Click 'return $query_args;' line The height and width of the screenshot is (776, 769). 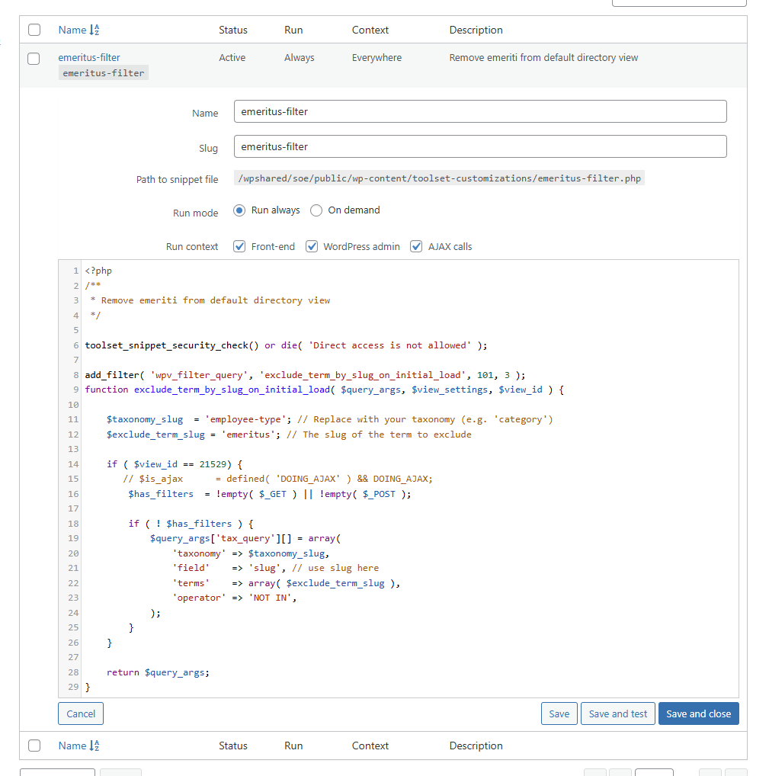pyautogui.click(x=158, y=672)
